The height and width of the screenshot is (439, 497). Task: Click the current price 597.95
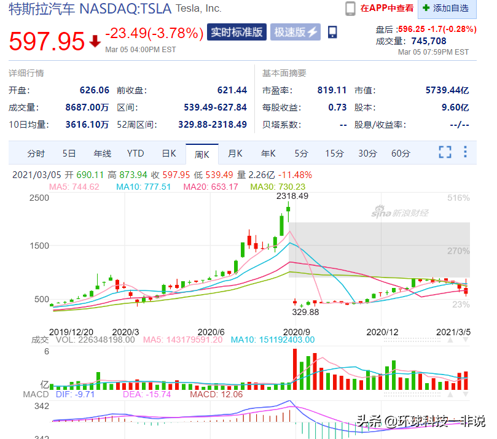point(47,41)
